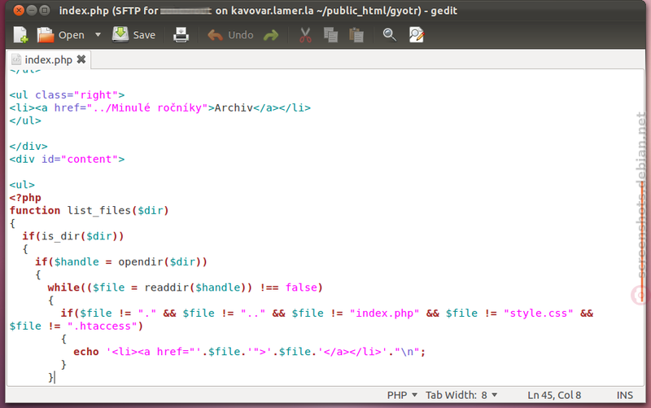This screenshot has width=651, height=408.
Task: Minimize the gedit window
Action: (32, 11)
